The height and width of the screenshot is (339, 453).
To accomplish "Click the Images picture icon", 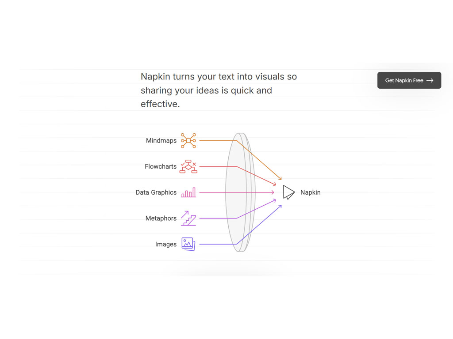I will click(x=188, y=244).
